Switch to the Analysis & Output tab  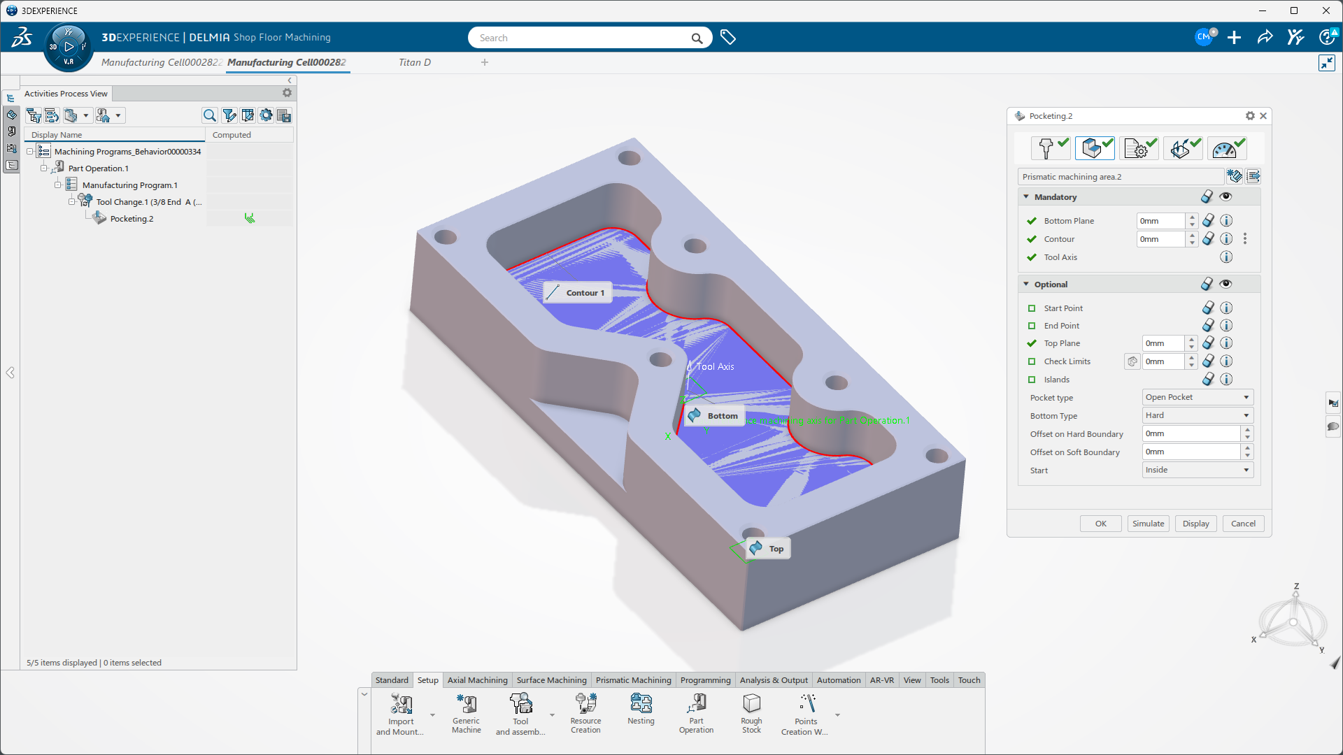click(x=774, y=680)
